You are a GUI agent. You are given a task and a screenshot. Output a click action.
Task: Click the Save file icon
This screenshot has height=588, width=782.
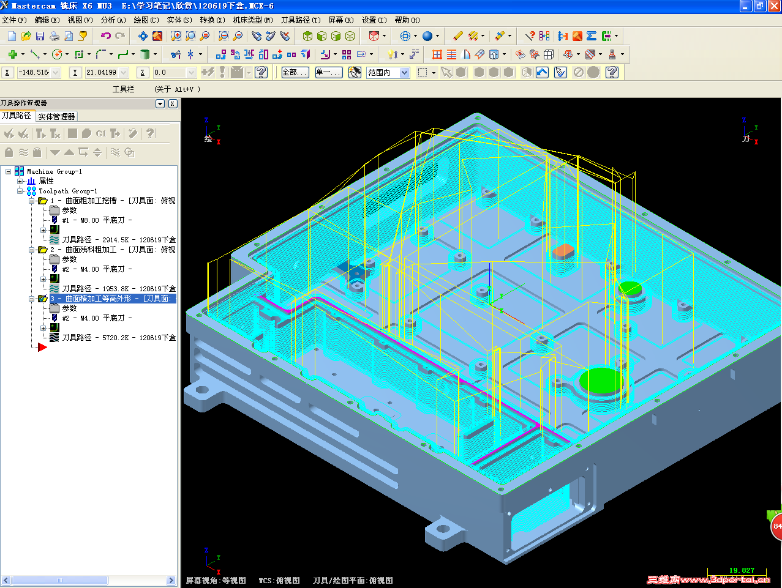pyautogui.click(x=40, y=36)
